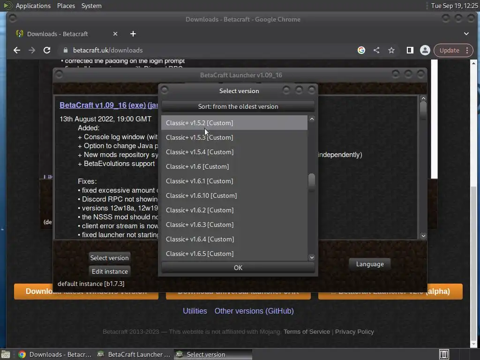480x360 pixels.
Task: Open the Privacy Policy link
Action: coord(354,331)
